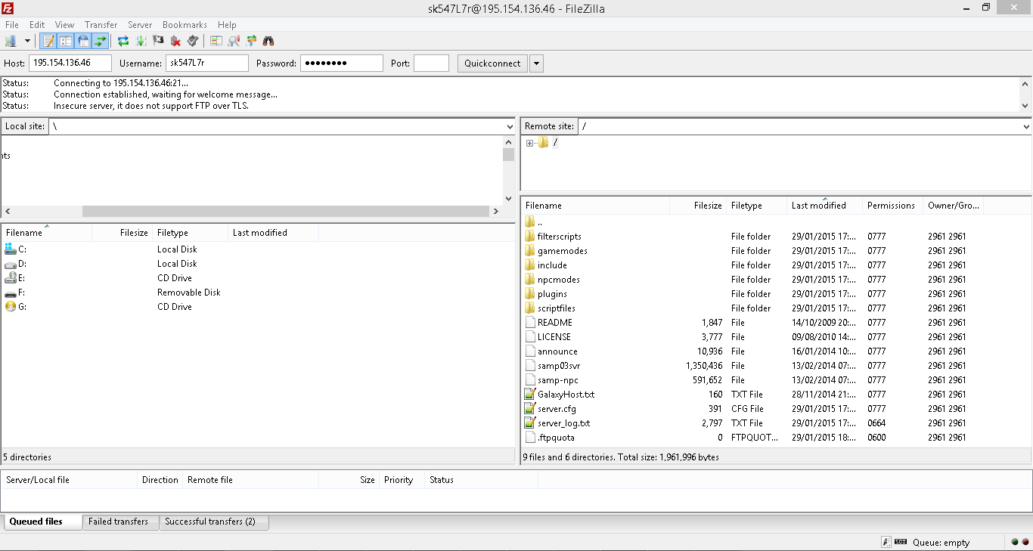Open the Local site path dropdown
The width and height of the screenshot is (1033, 551).
click(x=509, y=127)
